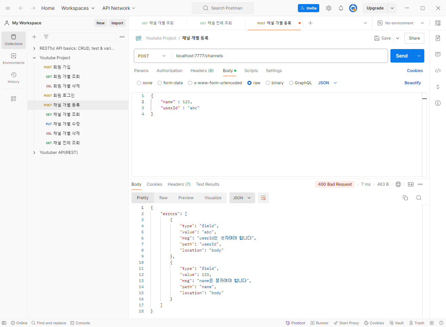Open the Save options dropdown arrow
Screen dimensions: 446x327
[398, 38]
